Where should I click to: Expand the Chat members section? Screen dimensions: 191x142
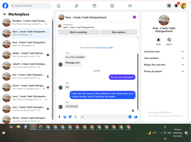pyautogui.click(x=164, y=58)
